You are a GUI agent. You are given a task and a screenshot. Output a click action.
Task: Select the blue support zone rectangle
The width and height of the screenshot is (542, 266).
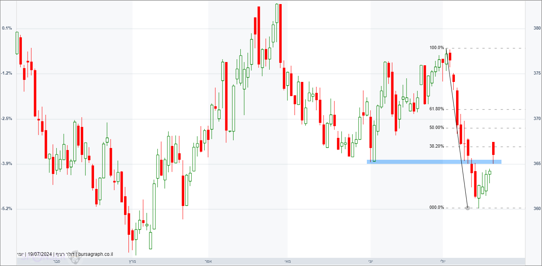click(434, 162)
